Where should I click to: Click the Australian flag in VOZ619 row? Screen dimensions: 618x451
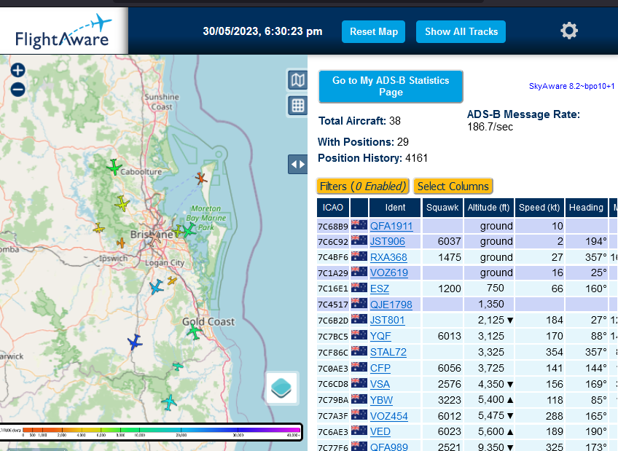[x=359, y=271]
